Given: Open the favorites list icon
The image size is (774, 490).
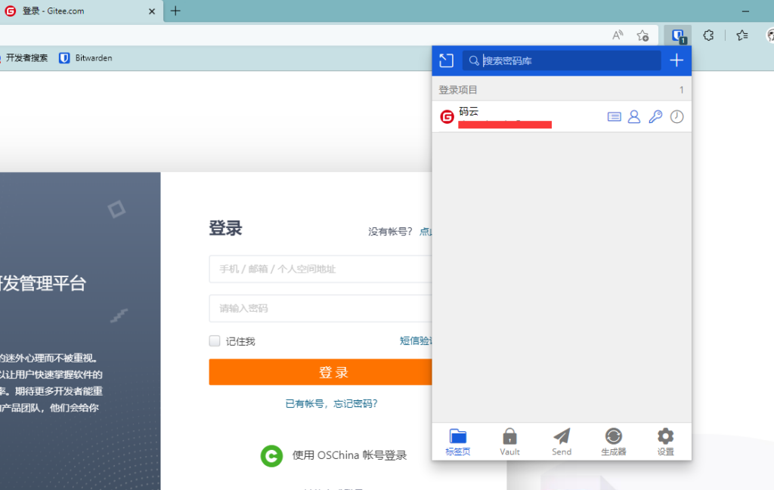Looking at the screenshot, I should pyautogui.click(x=742, y=35).
